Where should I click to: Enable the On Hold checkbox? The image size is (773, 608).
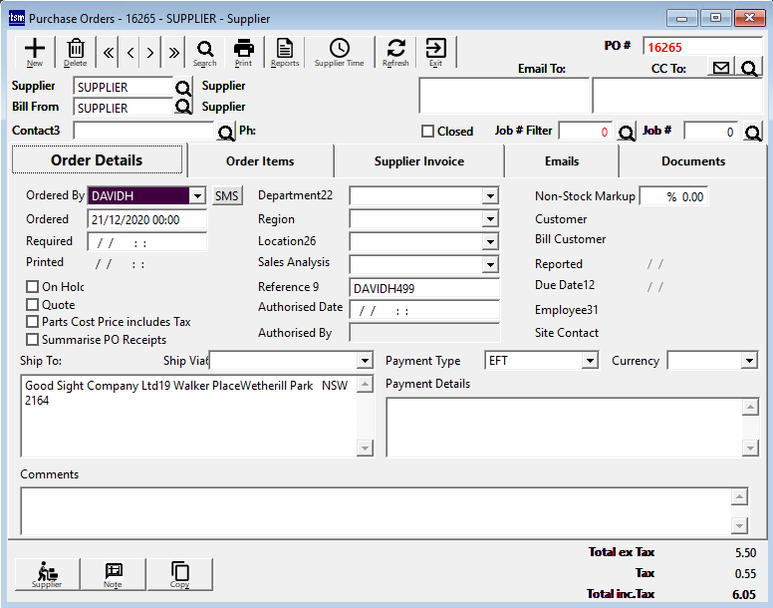(x=33, y=287)
